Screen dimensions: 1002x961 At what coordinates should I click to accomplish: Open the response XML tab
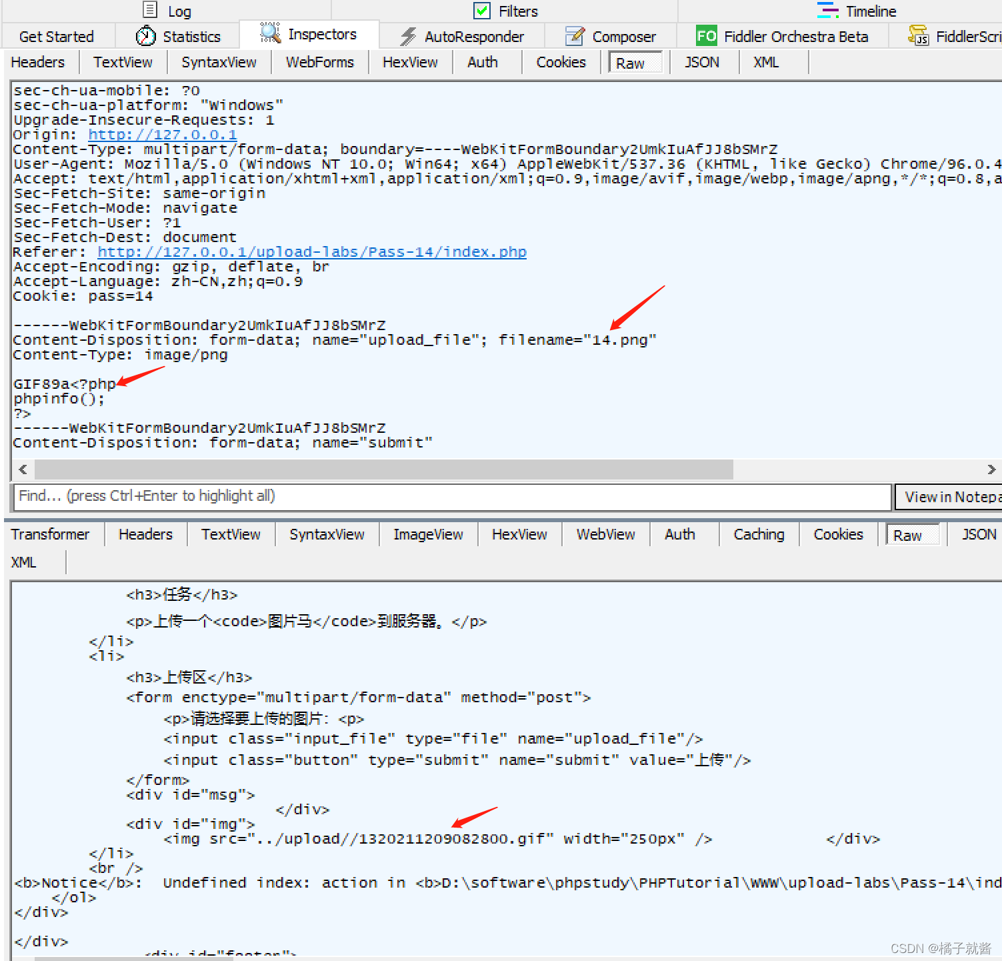point(24,562)
